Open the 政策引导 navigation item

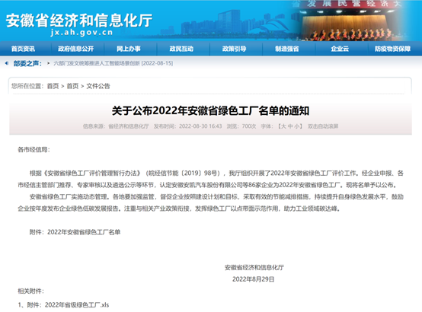[234, 49]
